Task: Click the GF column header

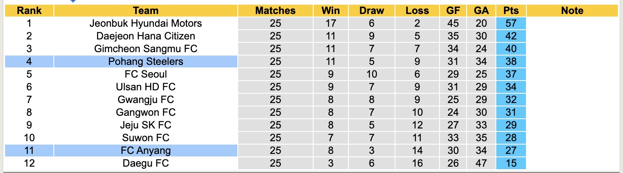Action: coord(453,11)
